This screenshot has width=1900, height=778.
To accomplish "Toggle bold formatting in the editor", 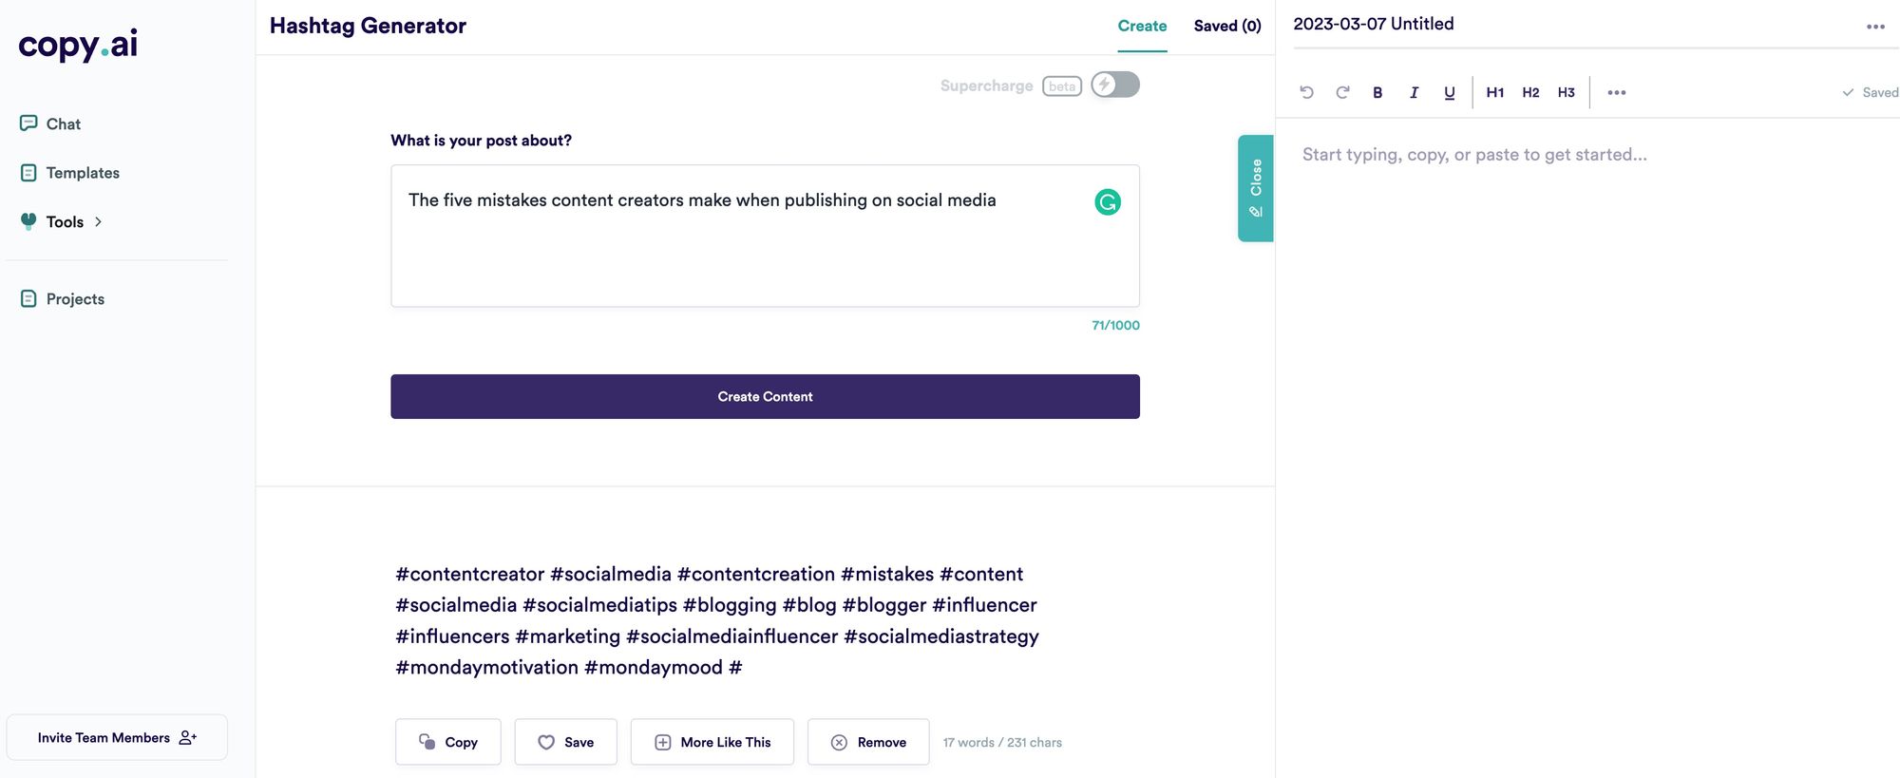I will (1377, 92).
